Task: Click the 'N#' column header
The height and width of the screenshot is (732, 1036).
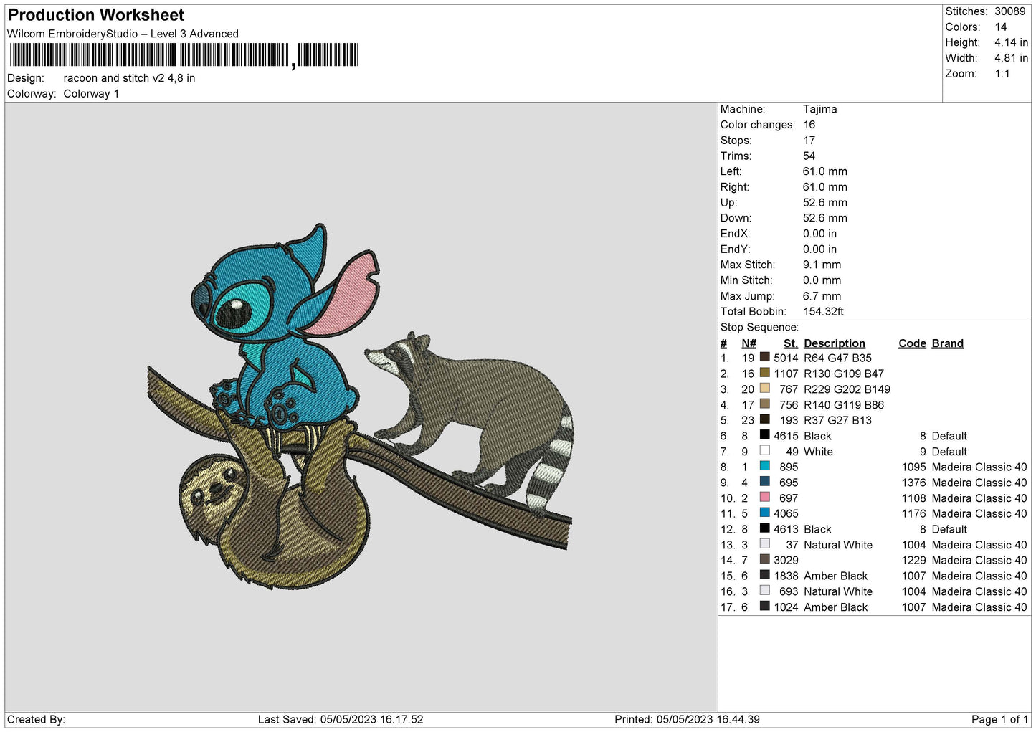Action: (749, 343)
